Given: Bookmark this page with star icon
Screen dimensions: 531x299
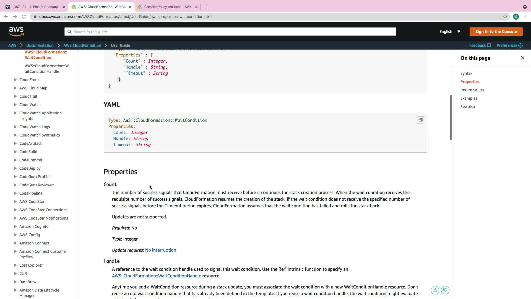Looking at the screenshot, I should tap(505, 17).
